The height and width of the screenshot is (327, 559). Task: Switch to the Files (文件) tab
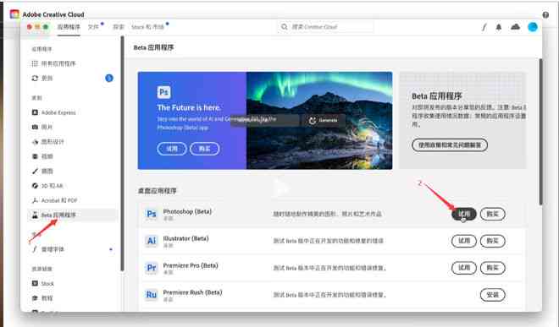pyautogui.click(x=93, y=27)
